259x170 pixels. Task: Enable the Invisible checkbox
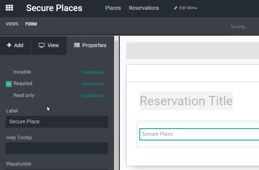coord(9,72)
